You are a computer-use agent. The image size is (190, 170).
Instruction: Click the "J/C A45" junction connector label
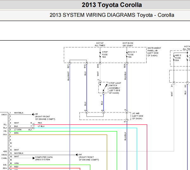(x=136, y=114)
